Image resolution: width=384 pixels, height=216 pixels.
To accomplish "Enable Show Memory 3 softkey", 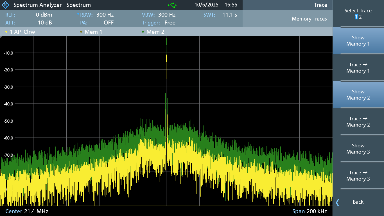I will click(x=358, y=149).
